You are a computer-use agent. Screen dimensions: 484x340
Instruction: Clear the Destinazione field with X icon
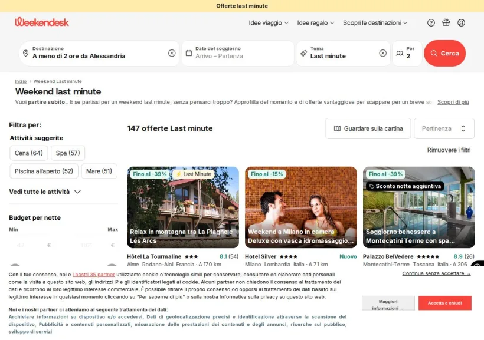click(x=172, y=53)
